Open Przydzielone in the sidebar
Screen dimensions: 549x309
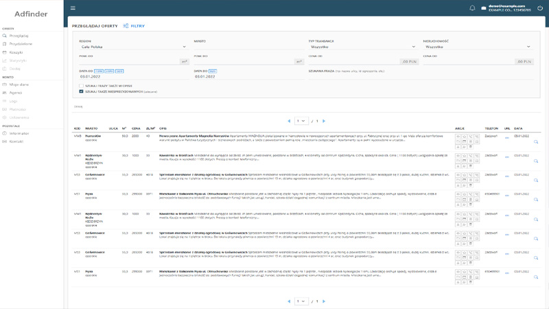pyautogui.click(x=21, y=44)
